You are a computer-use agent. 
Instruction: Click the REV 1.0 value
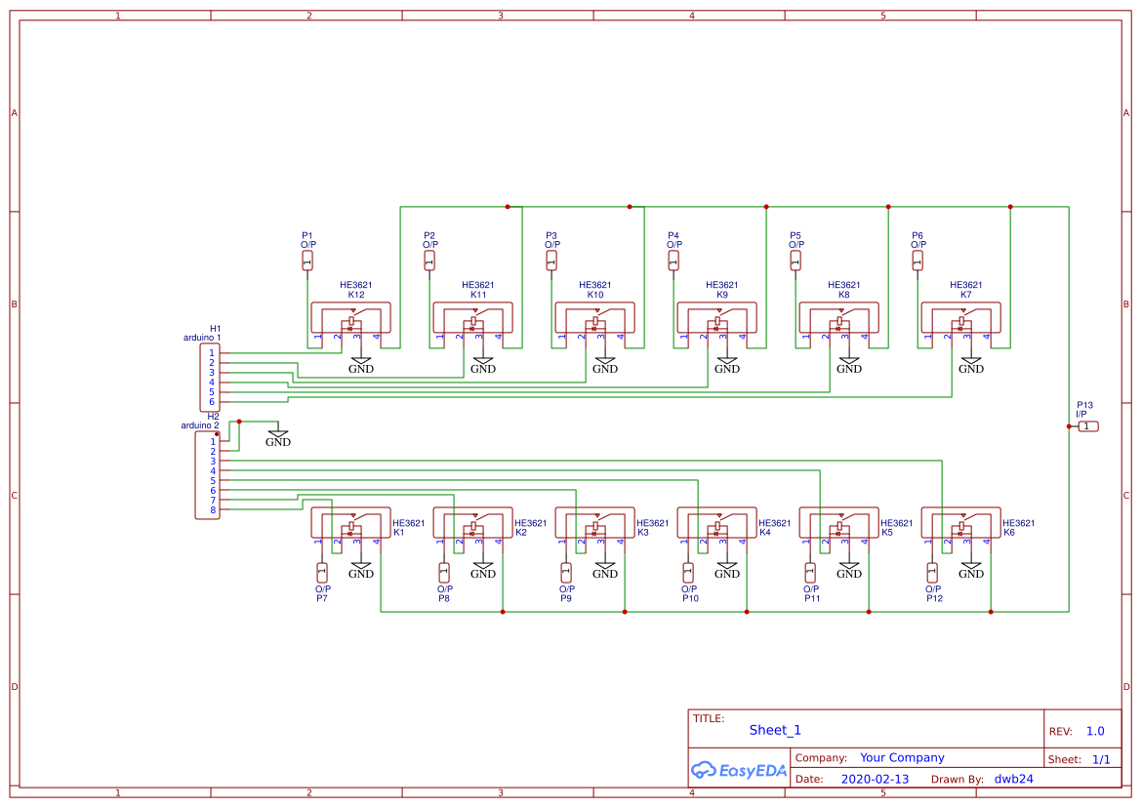click(x=1095, y=731)
